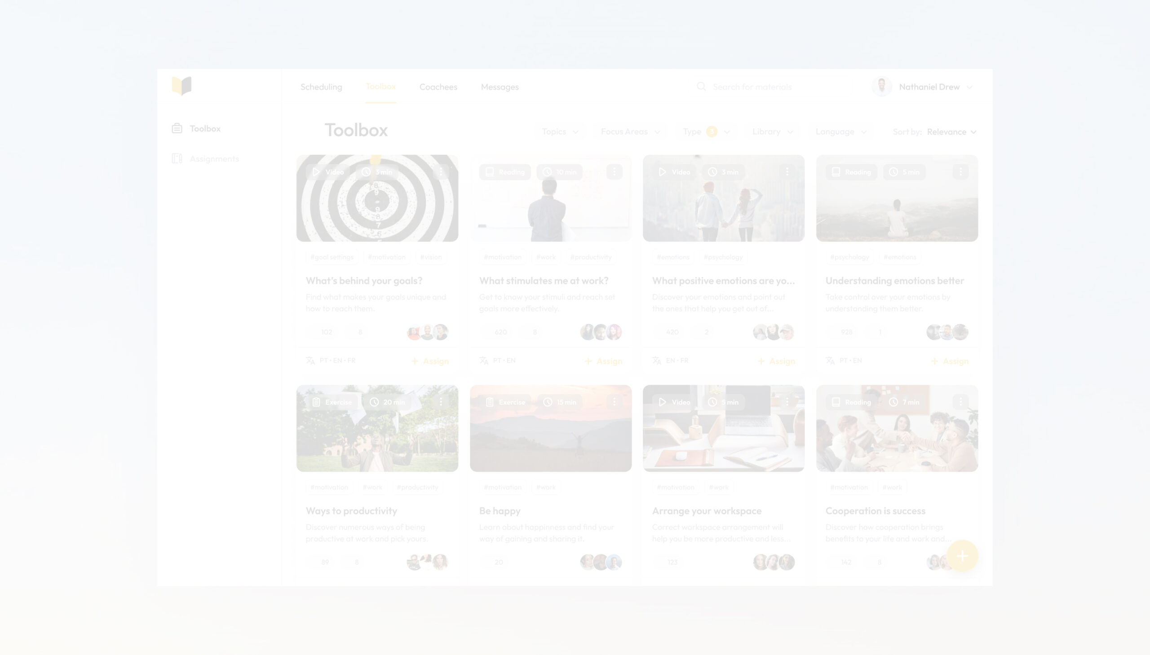Open three-dot menu on Understanding emotions better card

[960, 172]
